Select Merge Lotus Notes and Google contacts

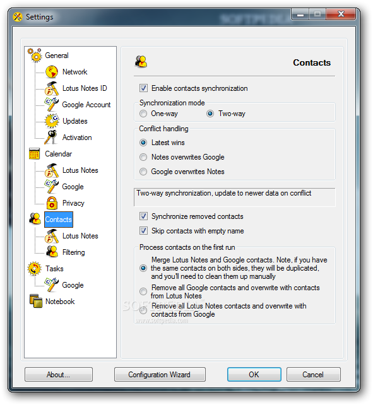pos(143,268)
